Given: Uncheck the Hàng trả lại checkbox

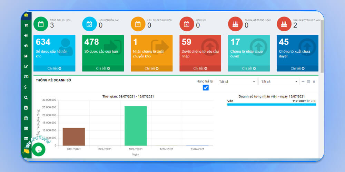Looking at the screenshot, I should pos(206,88).
